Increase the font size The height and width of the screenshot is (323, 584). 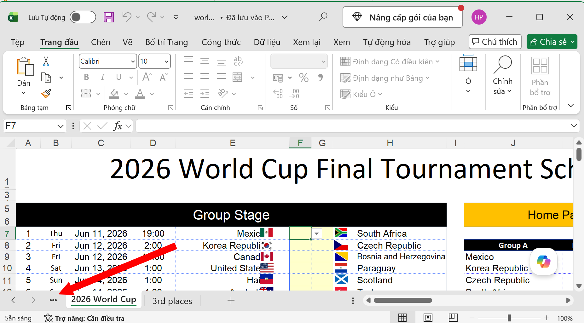(147, 77)
